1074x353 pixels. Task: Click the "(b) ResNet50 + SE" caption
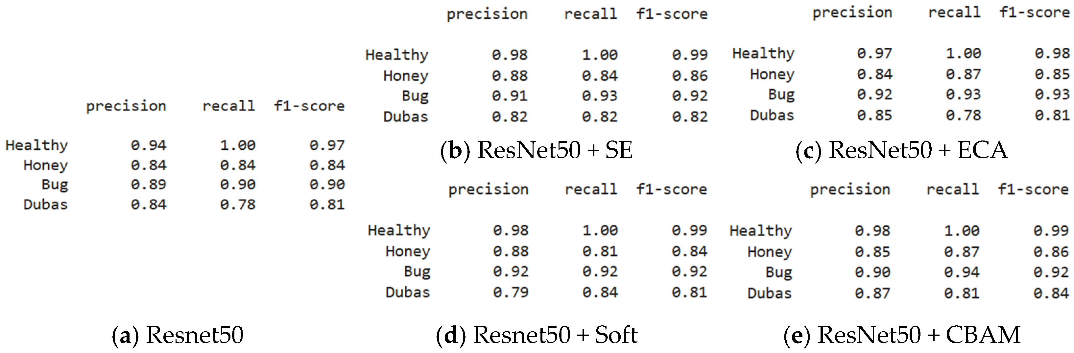click(x=537, y=150)
